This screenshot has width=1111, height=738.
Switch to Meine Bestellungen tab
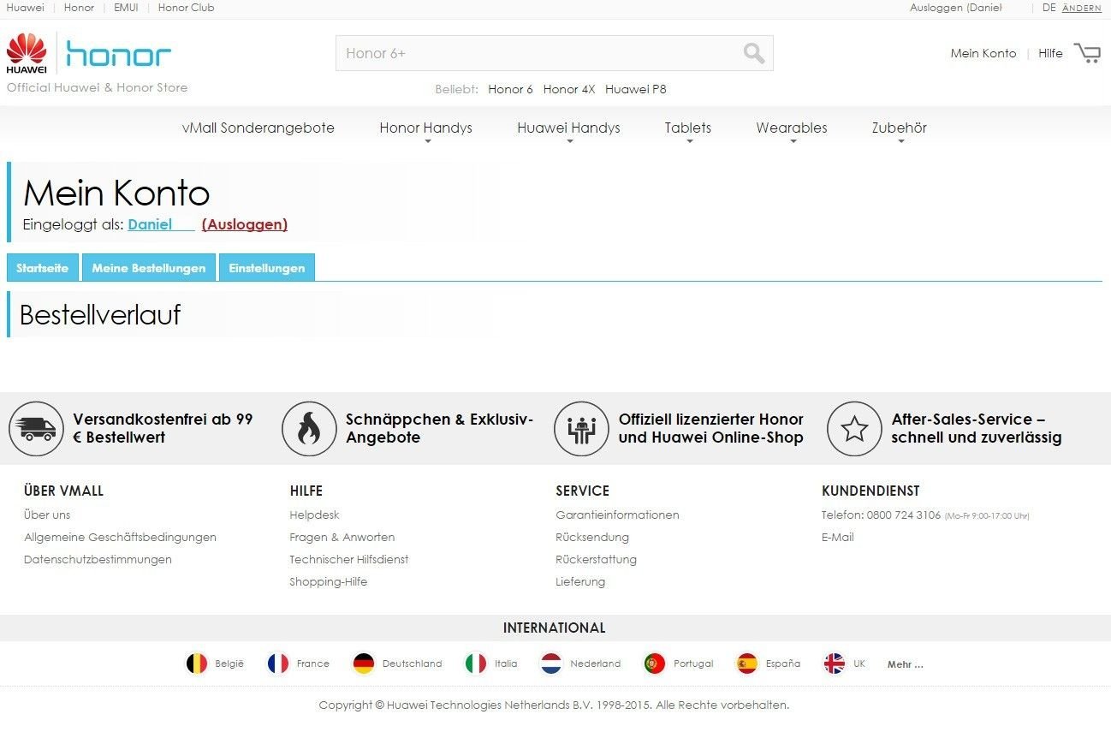pyautogui.click(x=149, y=268)
